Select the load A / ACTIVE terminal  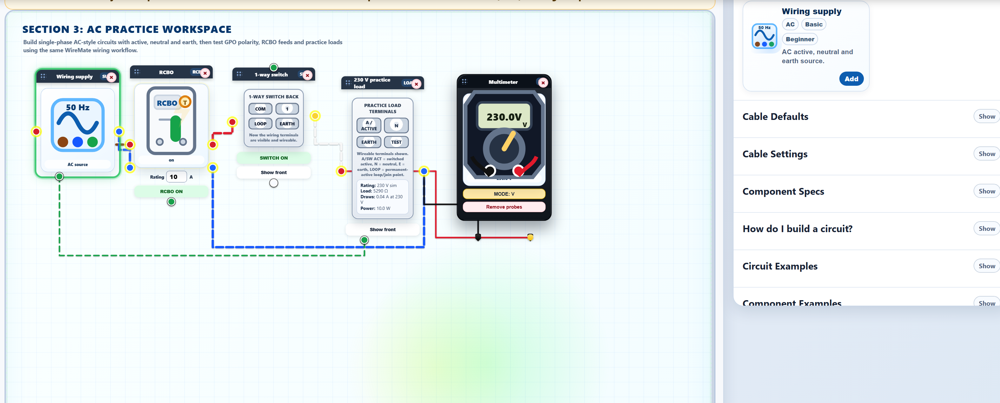click(369, 126)
